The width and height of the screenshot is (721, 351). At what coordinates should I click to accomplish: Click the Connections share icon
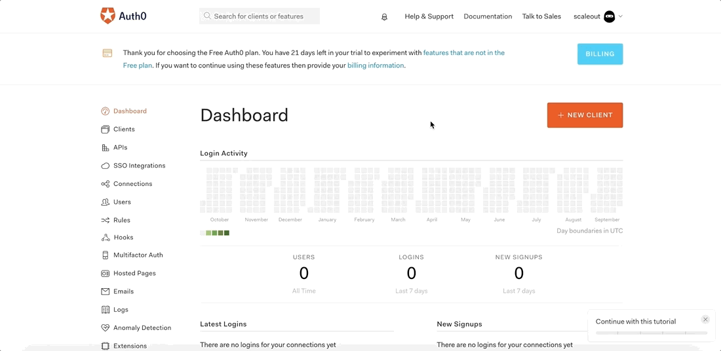(105, 184)
